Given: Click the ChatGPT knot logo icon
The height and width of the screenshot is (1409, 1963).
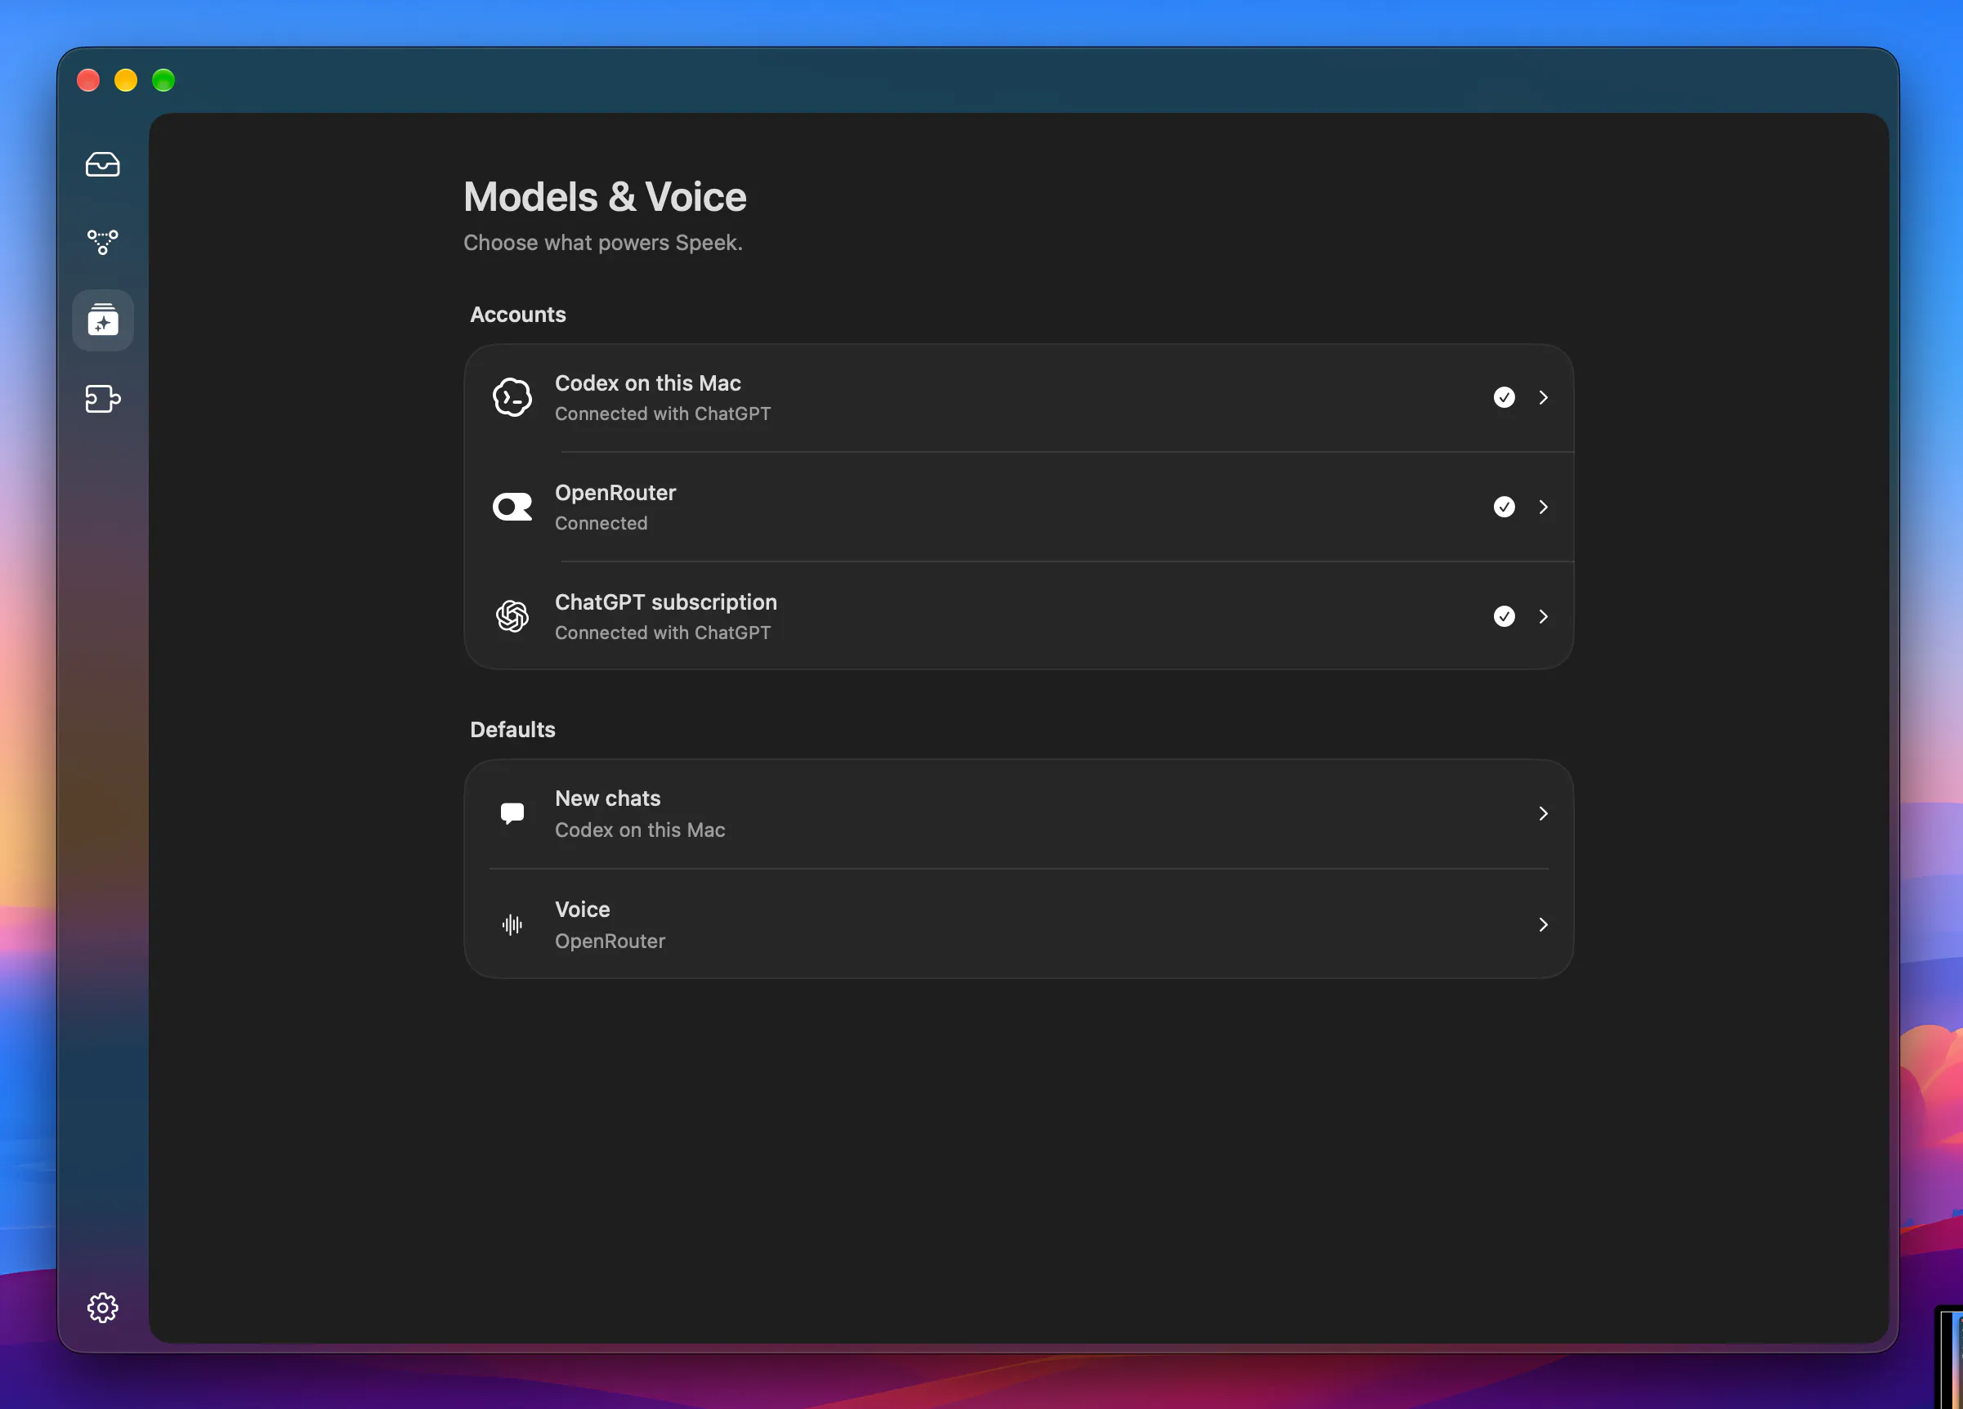Looking at the screenshot, I should click(512, 616).
